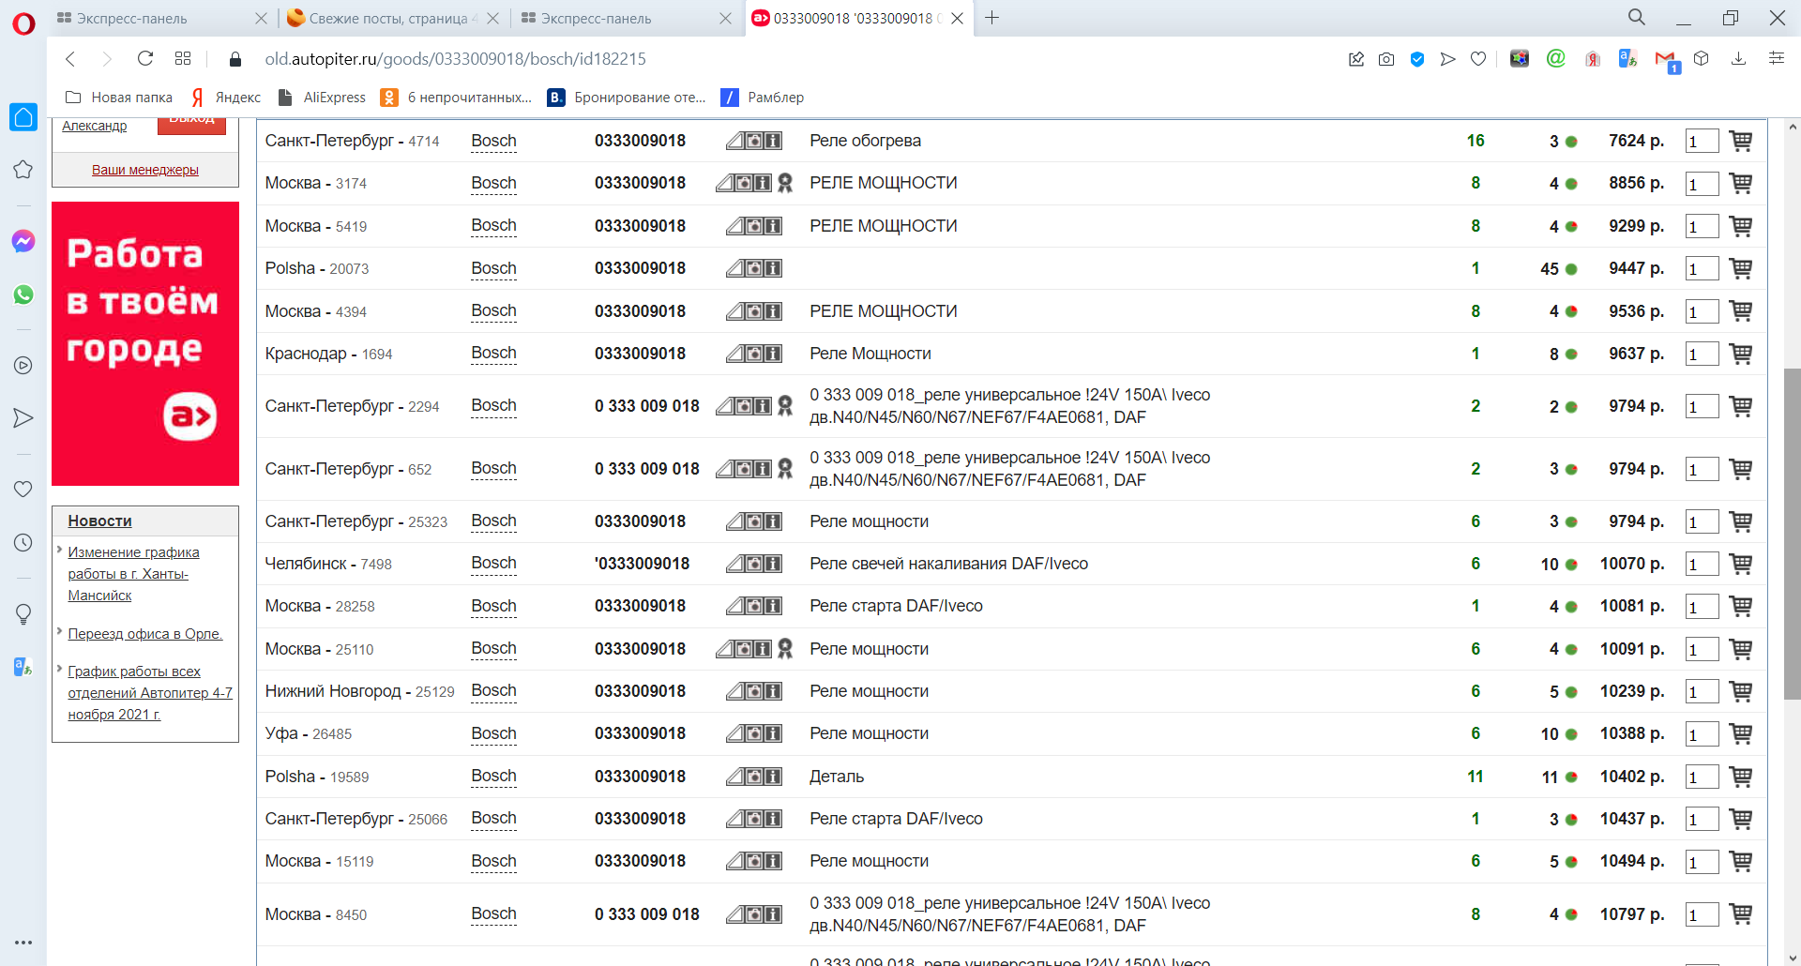Image resolution: width=1801 pixels, height=966 pixels.
Task: Click the Выход logout button
Action: (191, 125)
